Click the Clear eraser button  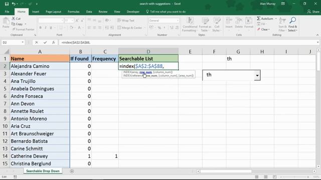coord(263,29)
